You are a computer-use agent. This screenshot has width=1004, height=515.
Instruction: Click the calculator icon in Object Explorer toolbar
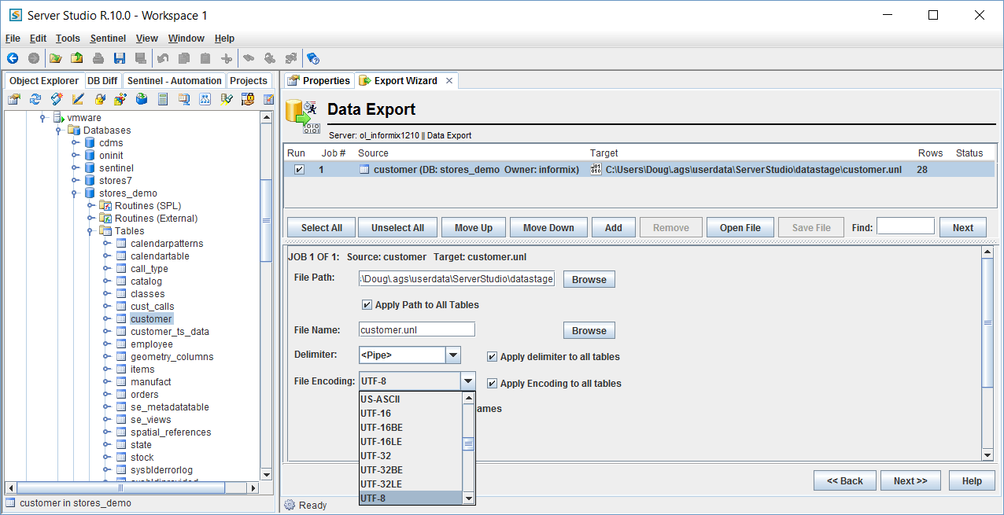[x=163, y=99]
